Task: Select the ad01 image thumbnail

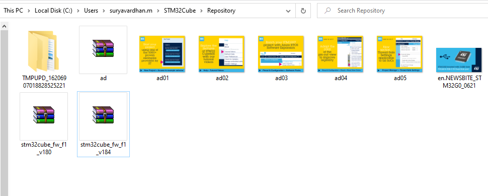Action: pos(162,54)
